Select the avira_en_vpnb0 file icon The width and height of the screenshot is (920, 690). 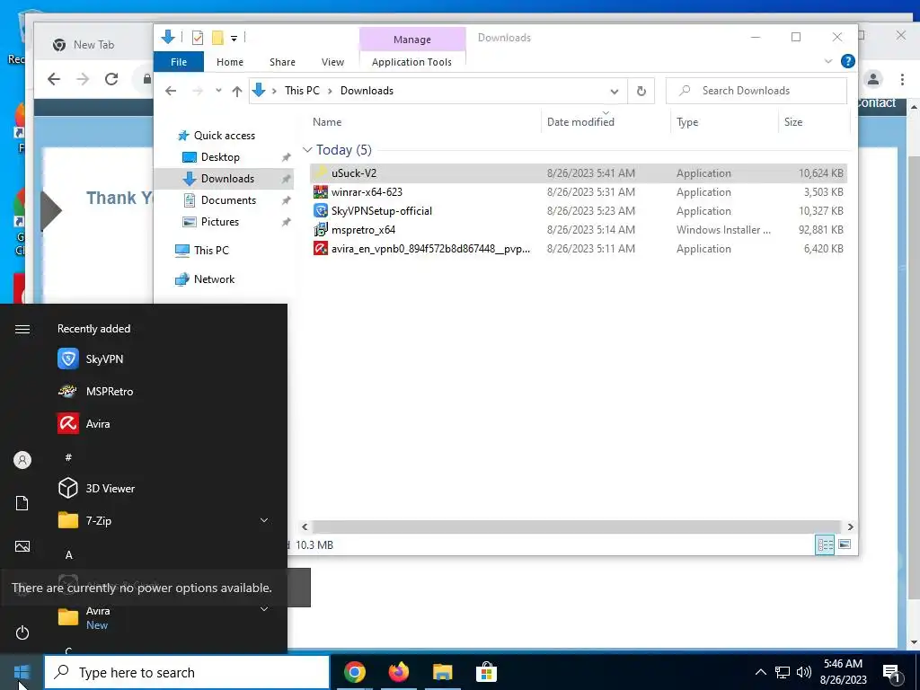coord(321,249)
